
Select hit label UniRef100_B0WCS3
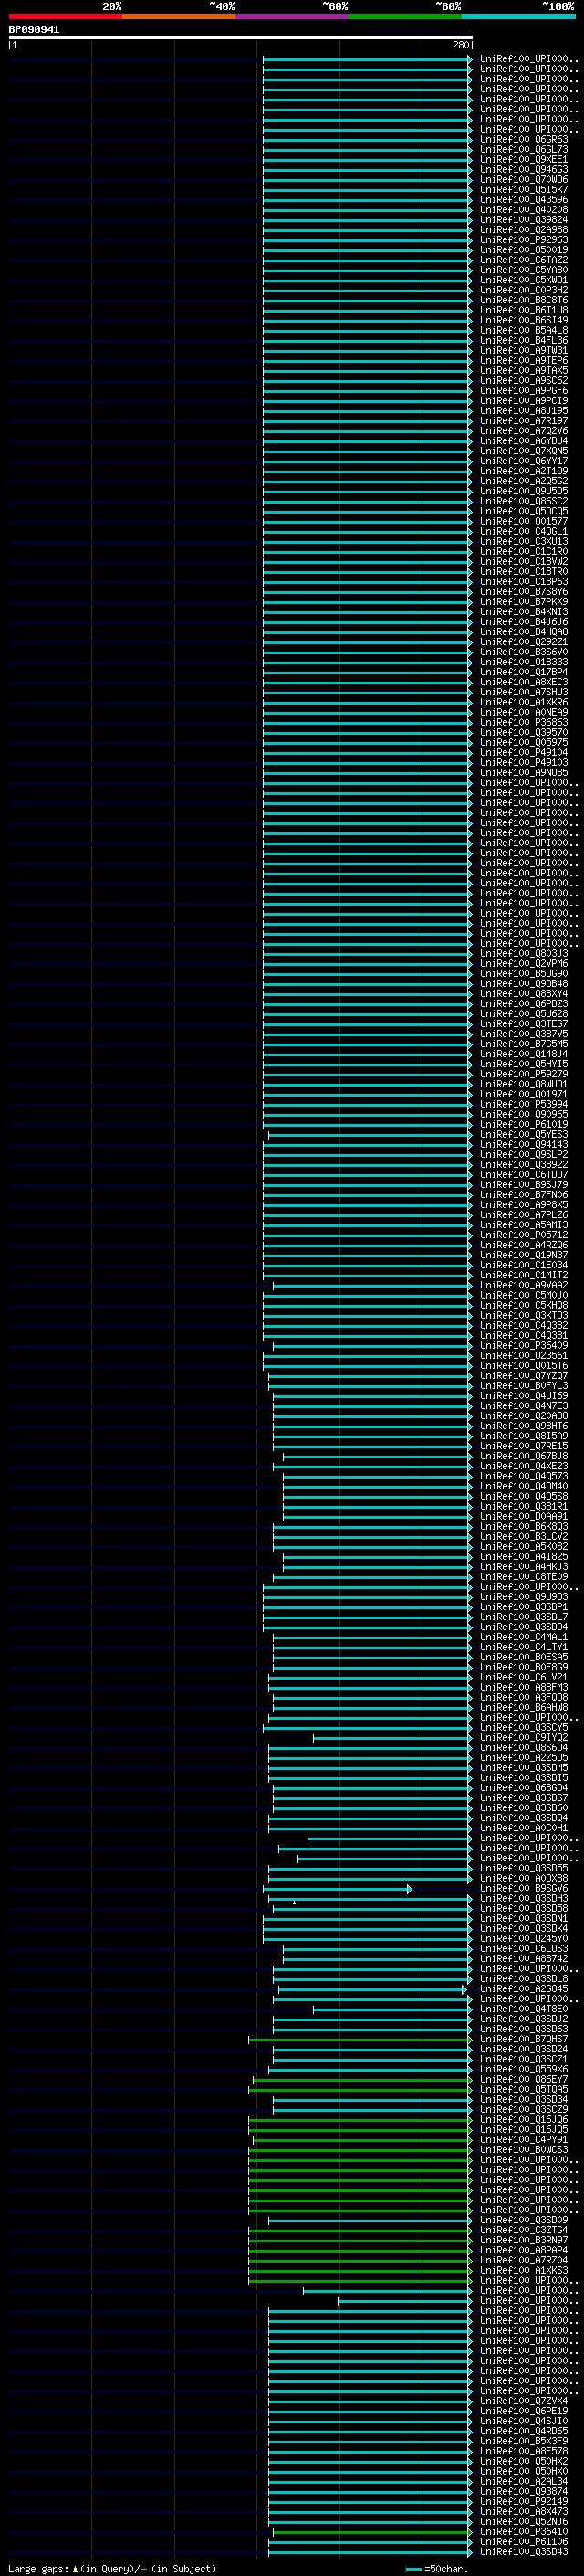click(524, 2150)
